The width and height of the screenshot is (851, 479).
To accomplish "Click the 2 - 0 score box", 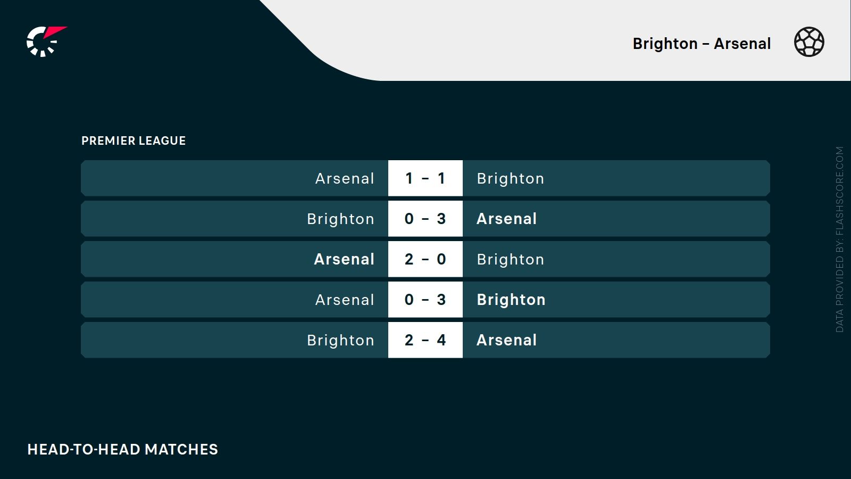I will pyautogui.click(x=425, y=259).
